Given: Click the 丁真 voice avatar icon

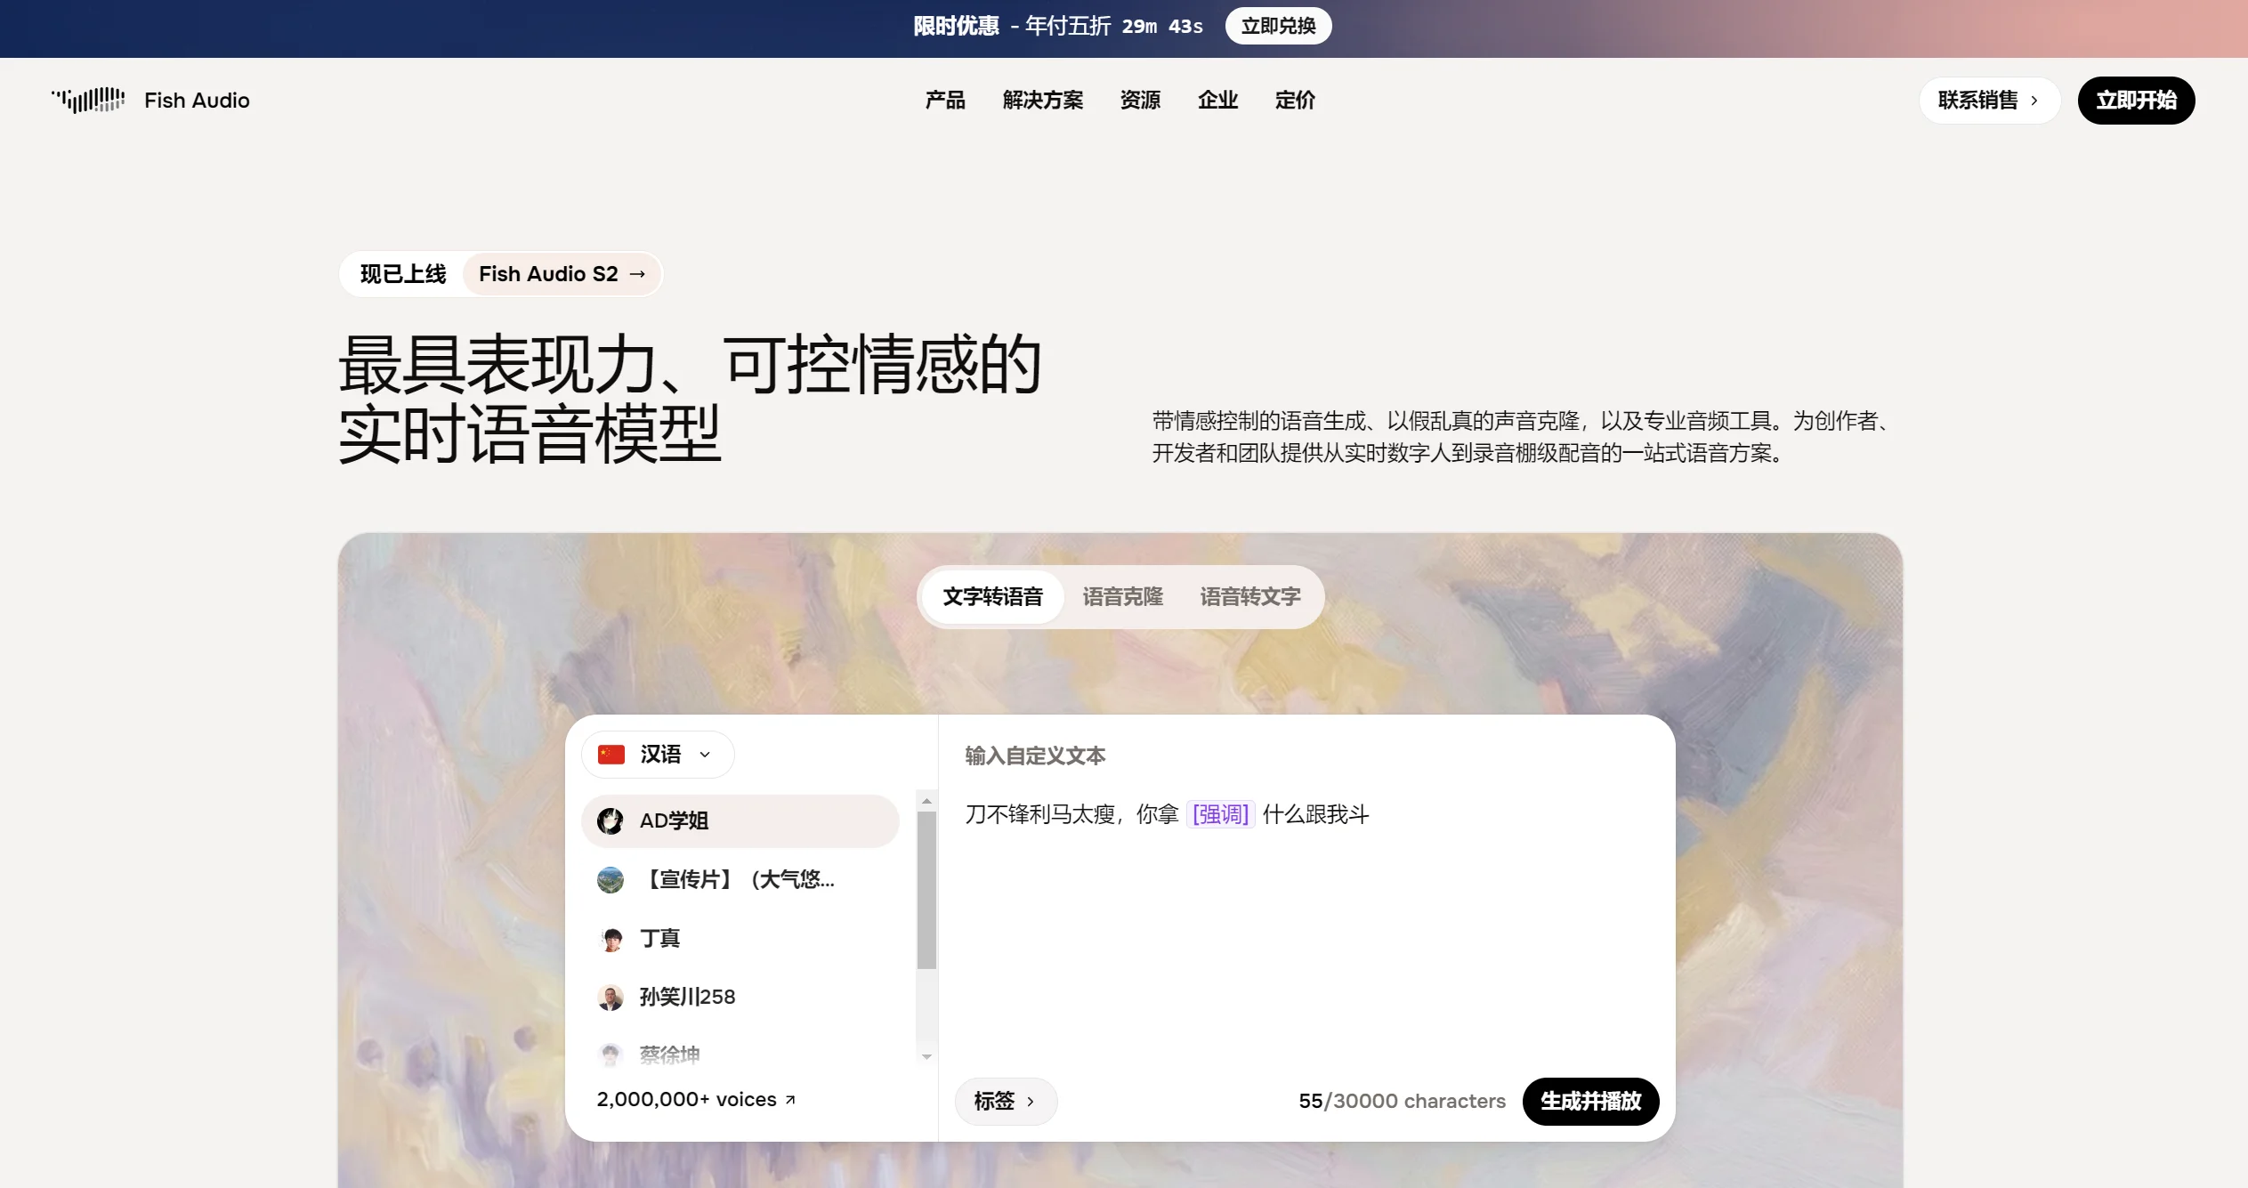Looking at the screenshot, I should tap(611, 939).
